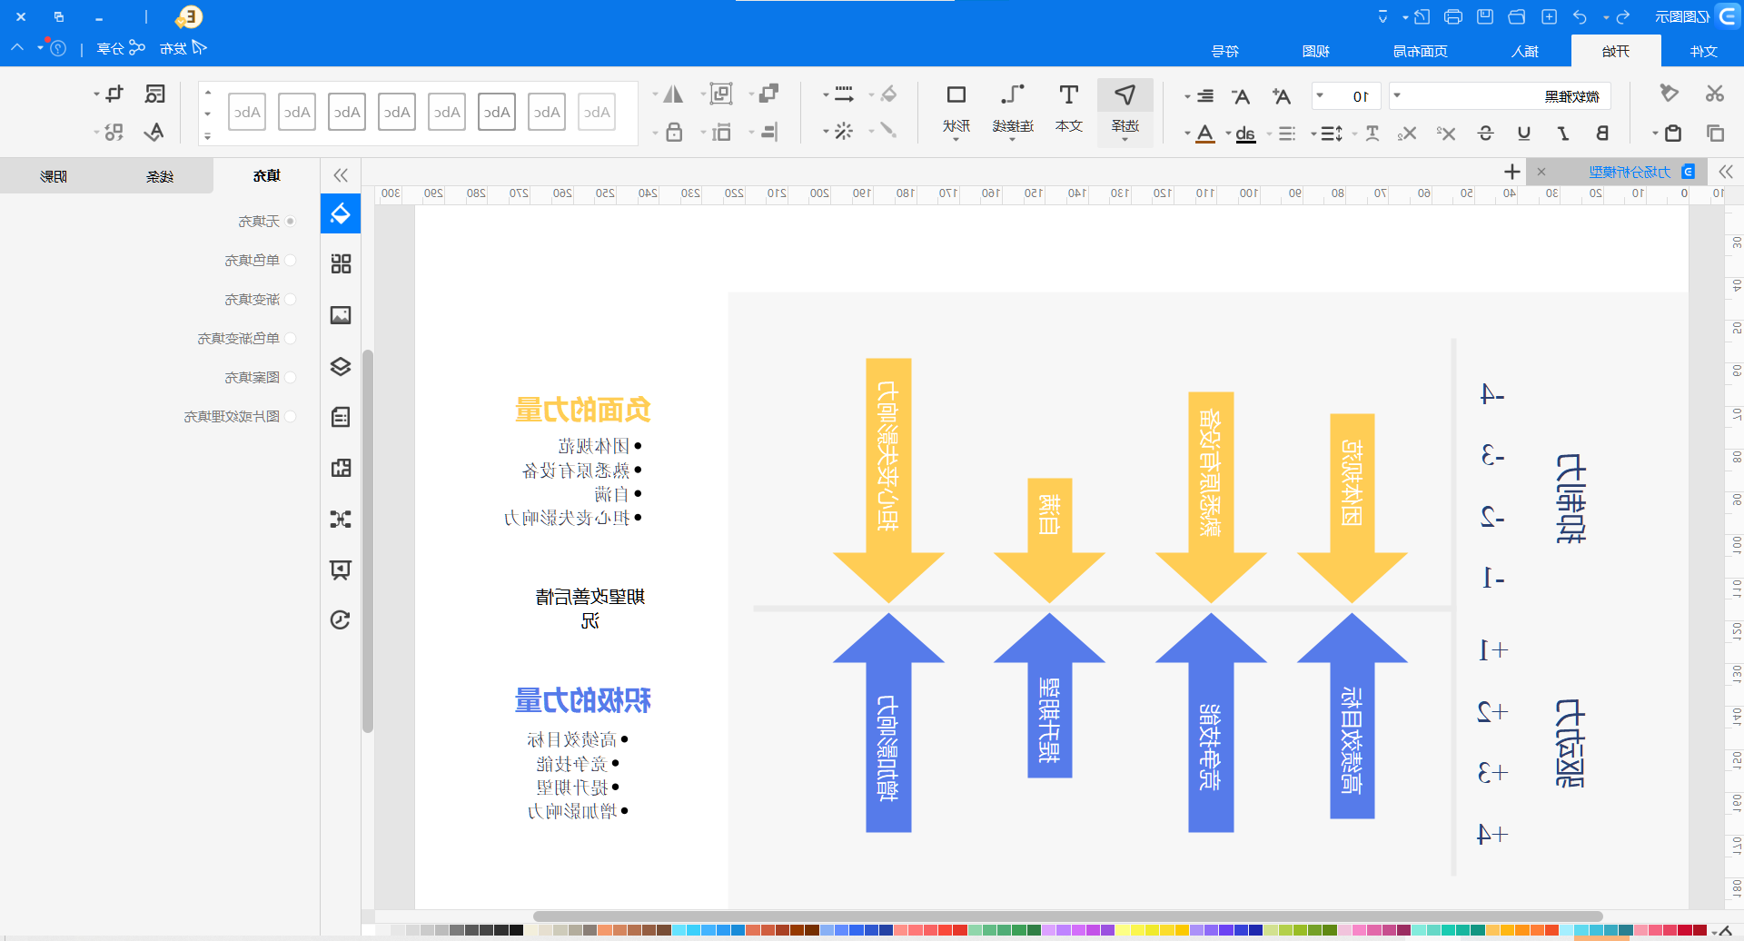Viewport: 1744px width, 941px height.
Task: Open the Layers panel icon
Action: 341,366
